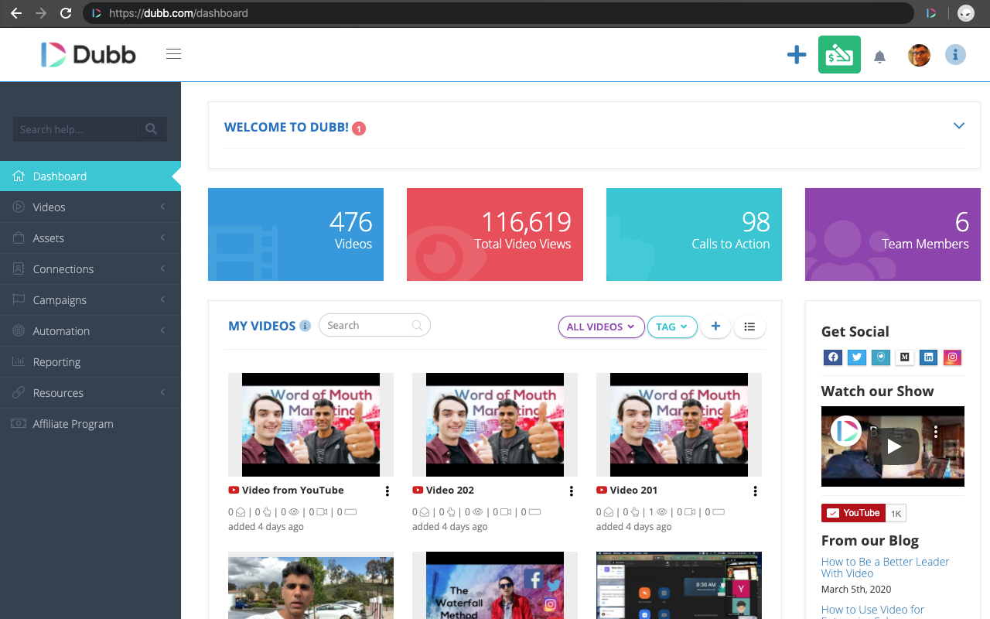Screen dimensions: 990x619
Task: Click Video 201 title
Action: click(633, 491)
